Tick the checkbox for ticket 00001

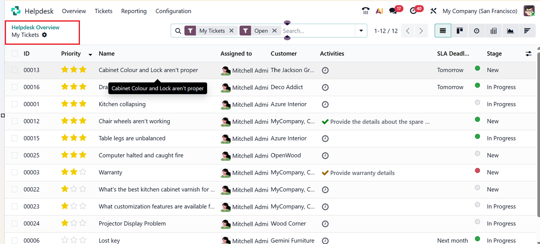(x=14, y=104)
